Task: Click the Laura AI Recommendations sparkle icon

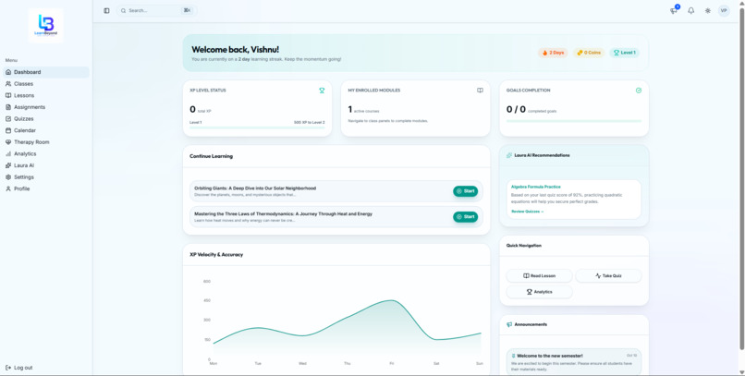Action: point(509,155)
